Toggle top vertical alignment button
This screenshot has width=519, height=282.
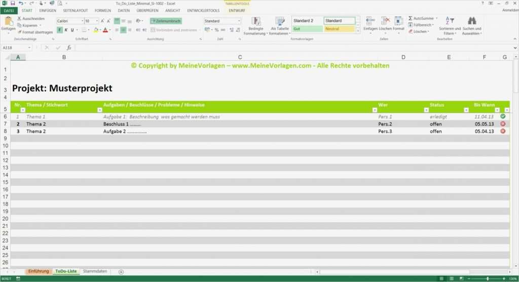pos(117,21)
